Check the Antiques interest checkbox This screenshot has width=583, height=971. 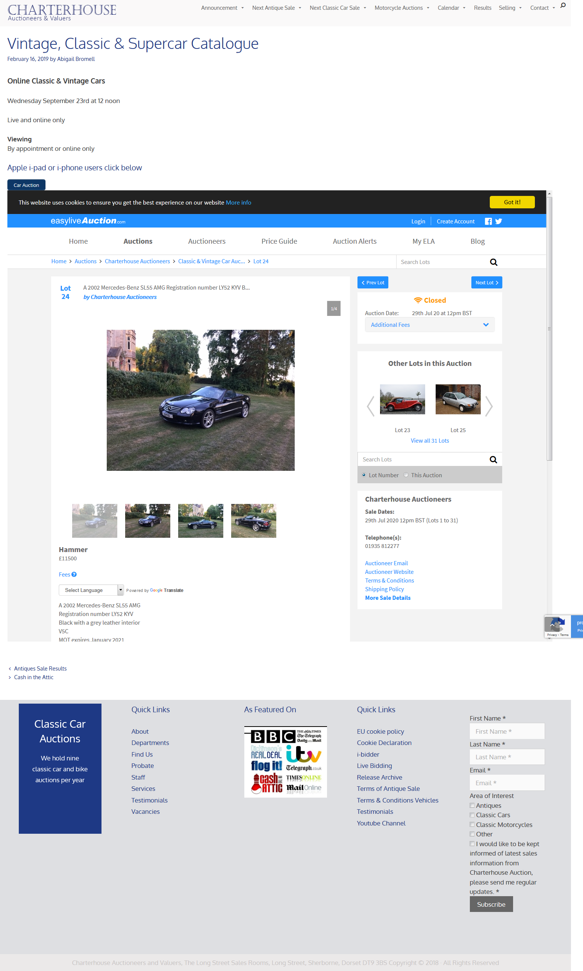click(472, 806)
